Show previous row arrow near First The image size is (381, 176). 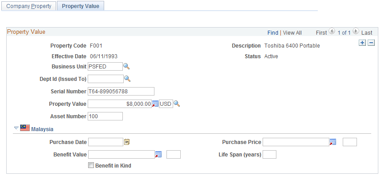tap(332, 31)
